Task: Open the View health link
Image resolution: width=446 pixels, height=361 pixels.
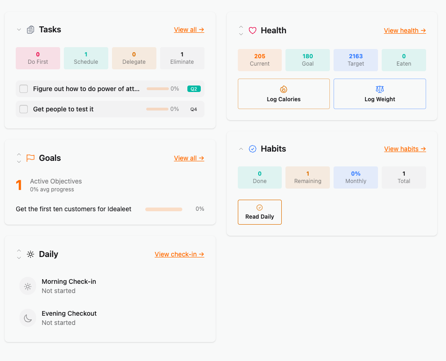Action: point(404,30)
